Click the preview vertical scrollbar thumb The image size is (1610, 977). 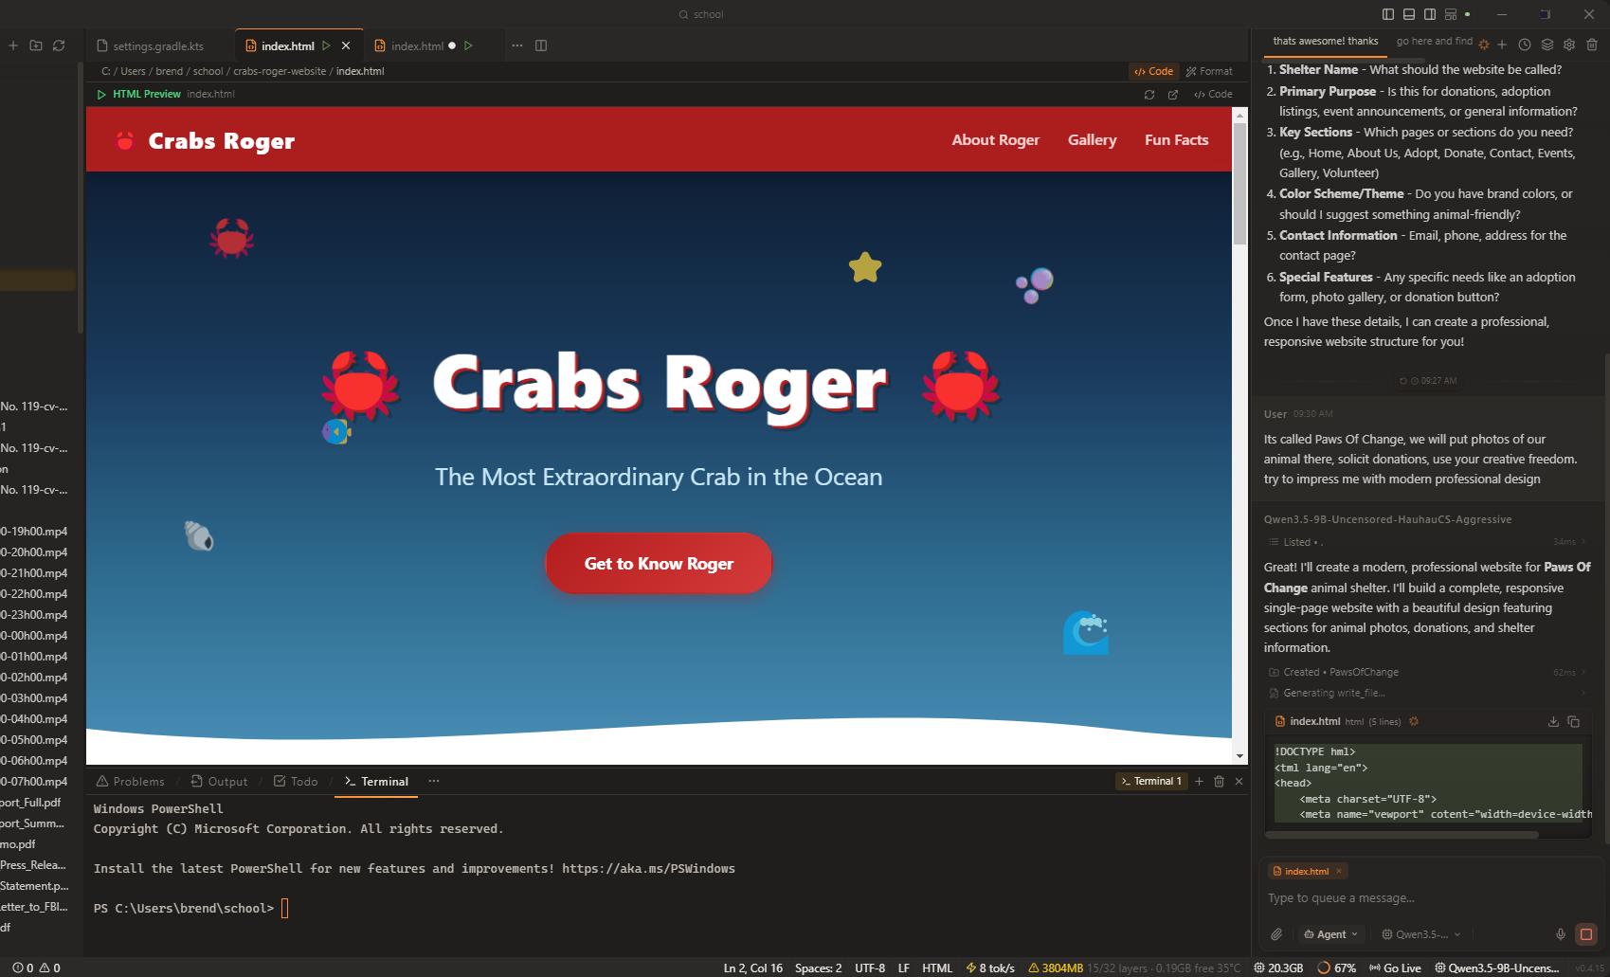click(1239, 183)
